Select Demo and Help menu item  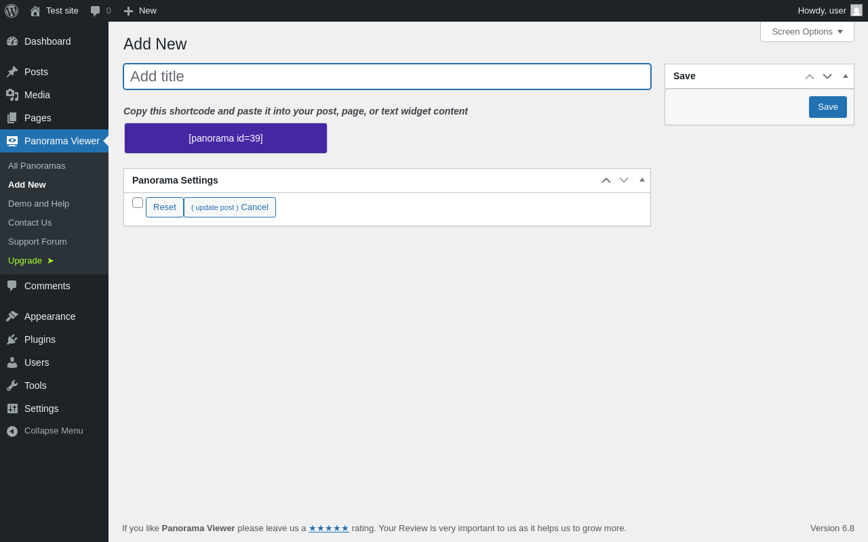[39, 203]
